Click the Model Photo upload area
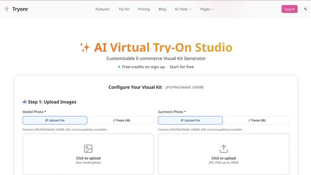The height and width of the screenshot is (175, 311). (x=88, y=154)
